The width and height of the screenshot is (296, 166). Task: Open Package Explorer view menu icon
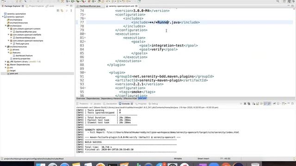click(71, 11)
